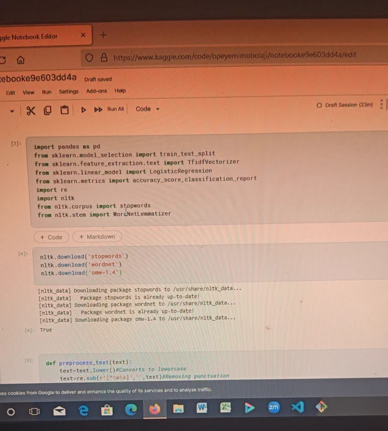Open the three-dot session options menu
The height and width of the screenshot is (431, 388).
click(382, 104)
